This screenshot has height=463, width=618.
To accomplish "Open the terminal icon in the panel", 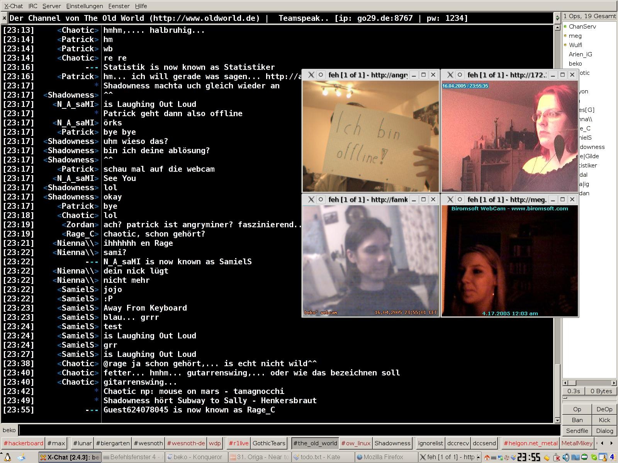I will point(494,458).
